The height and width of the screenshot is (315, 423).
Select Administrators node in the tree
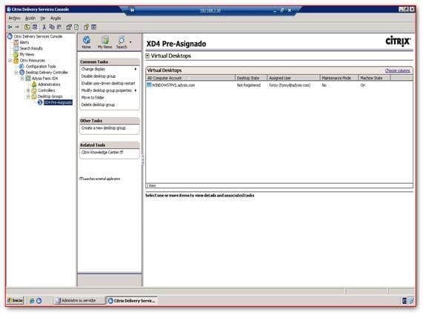tap(49, 84)
